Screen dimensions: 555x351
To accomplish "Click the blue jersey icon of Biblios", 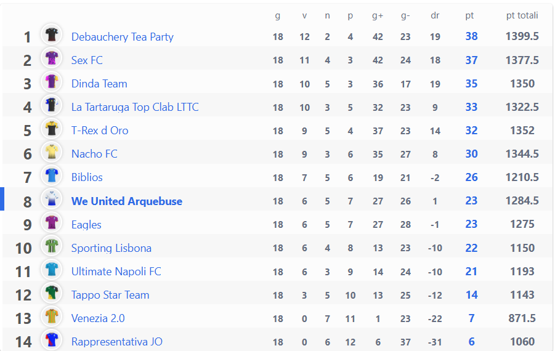I will click(52, 175).
